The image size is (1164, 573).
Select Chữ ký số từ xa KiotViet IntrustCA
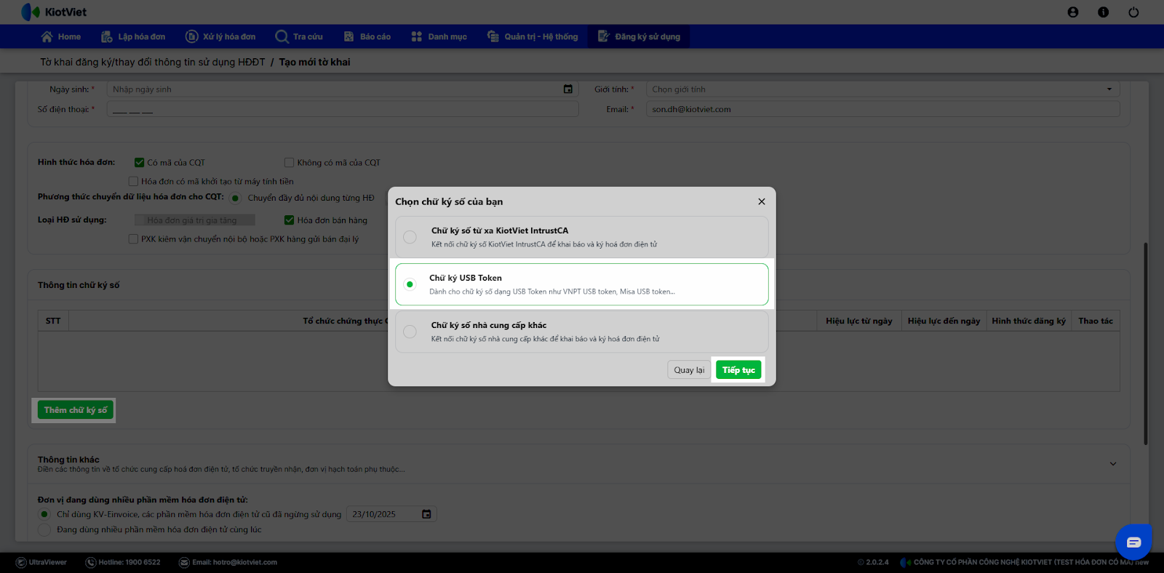click(410, 237)
